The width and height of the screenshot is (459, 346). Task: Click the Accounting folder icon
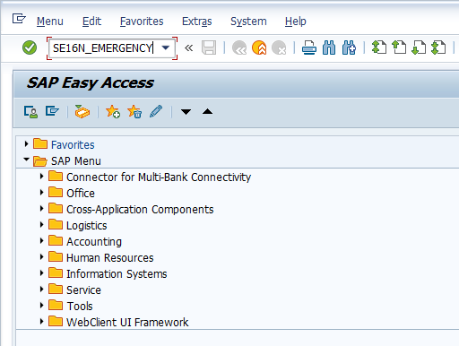click(x=56, y=240)
